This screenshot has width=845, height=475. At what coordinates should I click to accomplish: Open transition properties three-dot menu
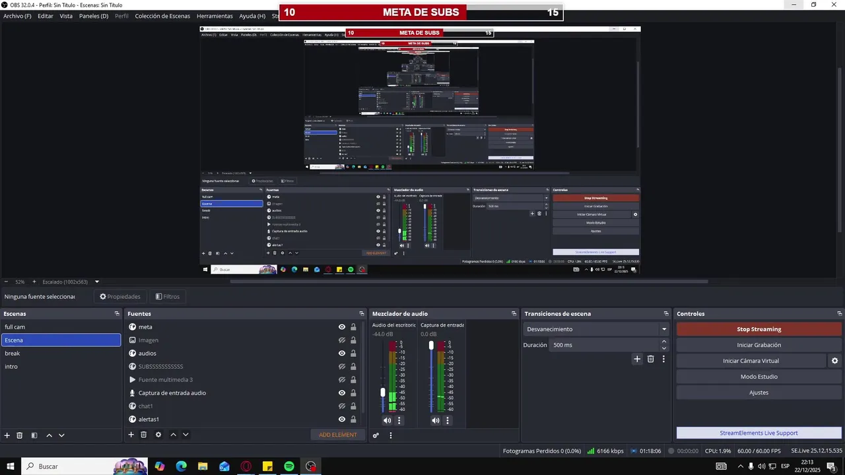663,359
